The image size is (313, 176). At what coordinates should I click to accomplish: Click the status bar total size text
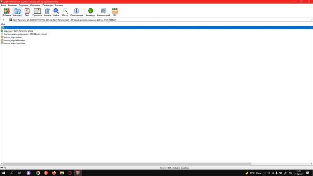click(175, 168)
